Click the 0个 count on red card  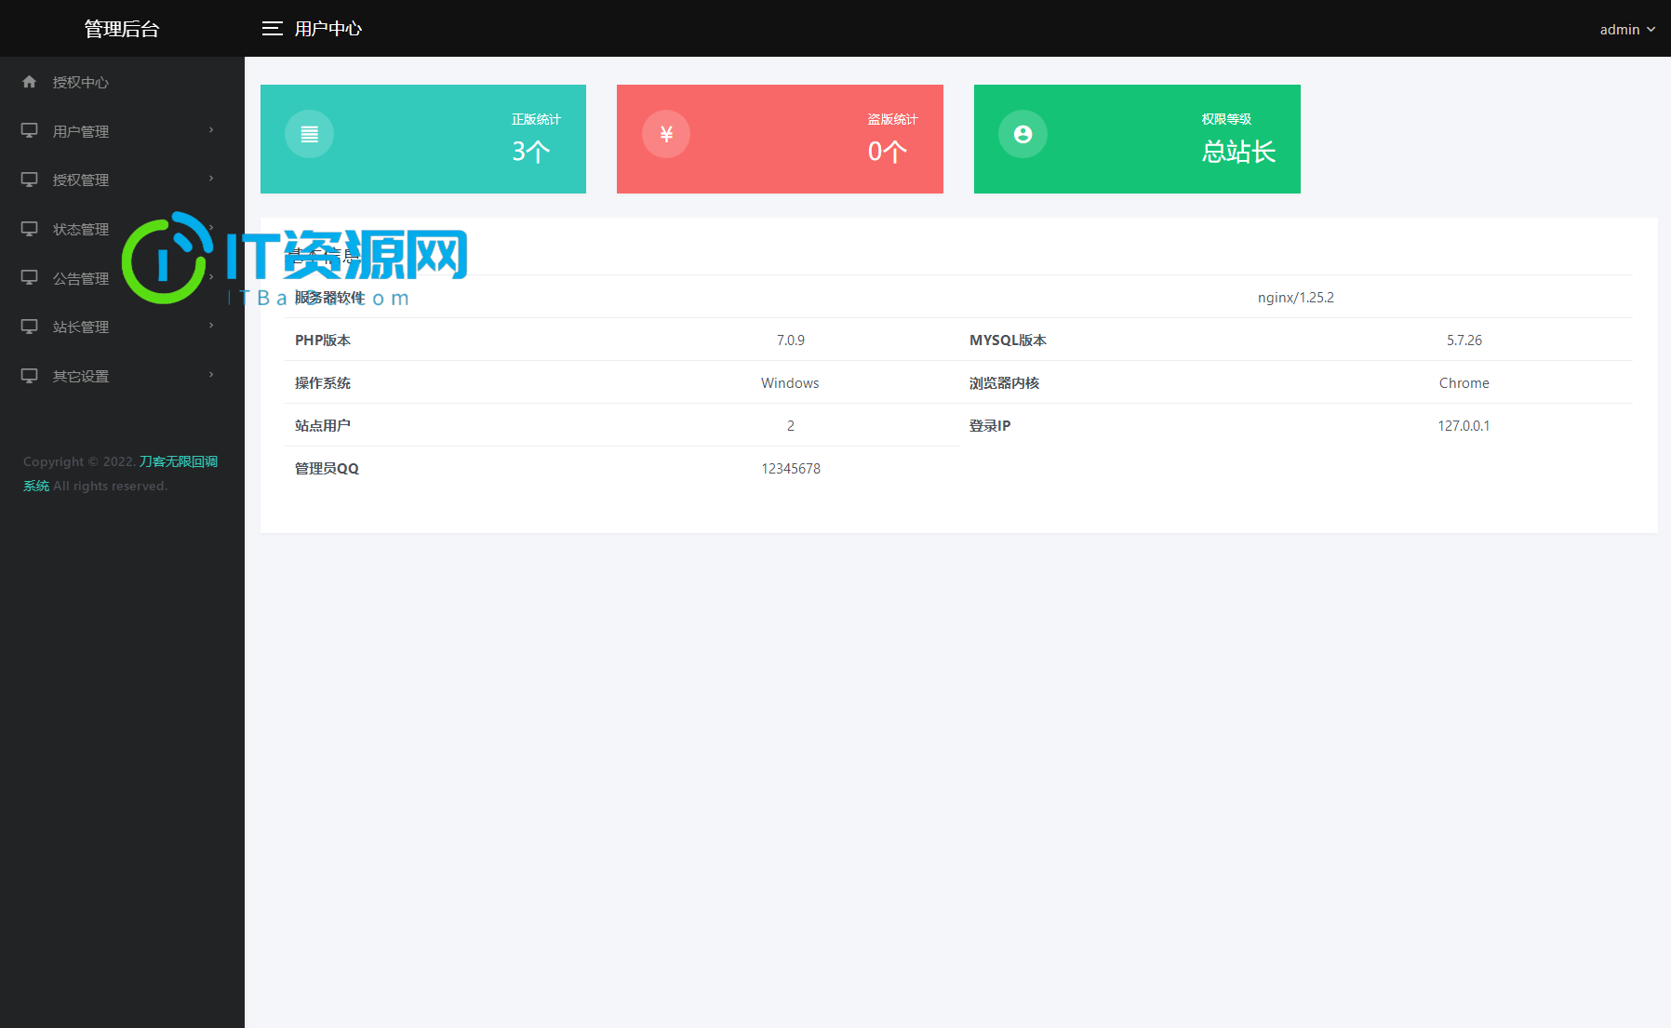click(x=888, y=151)
